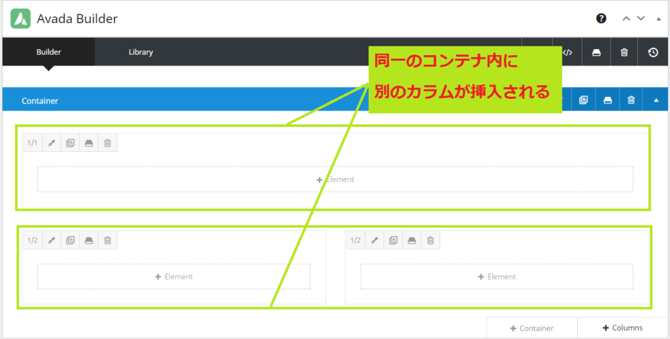Click the Container title label
The height and width of the screenshot is (339, 670).
[x=40, y=101]
